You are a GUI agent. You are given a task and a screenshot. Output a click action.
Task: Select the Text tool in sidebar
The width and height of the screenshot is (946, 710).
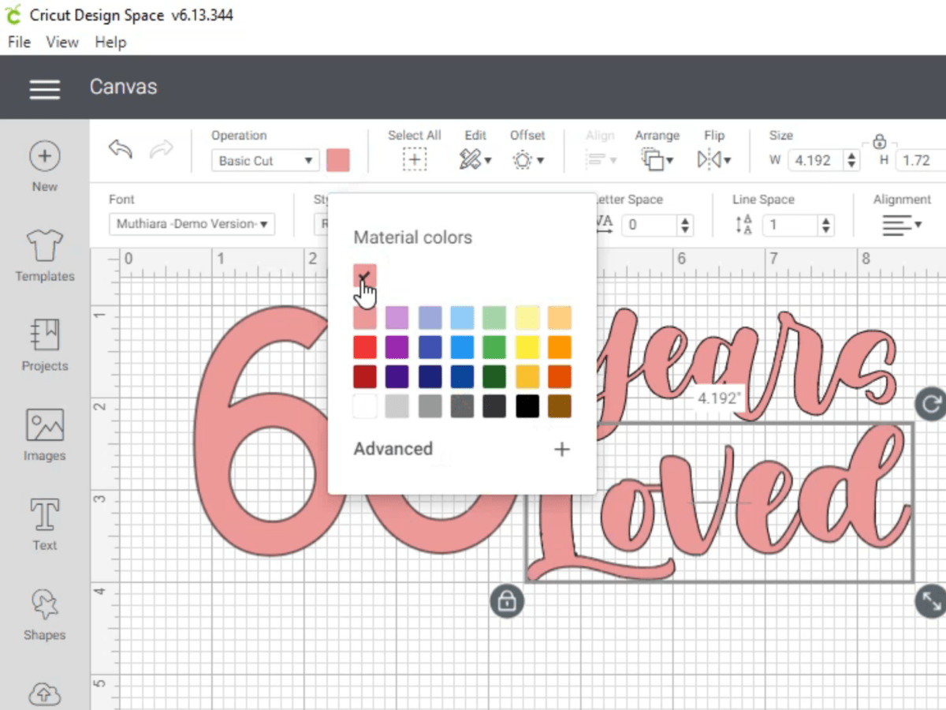click(45, 525)
